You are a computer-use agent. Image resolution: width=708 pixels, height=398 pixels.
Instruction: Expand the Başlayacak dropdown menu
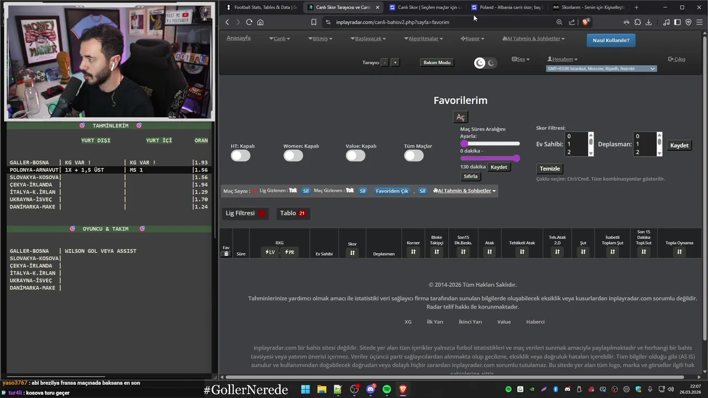[368, 39]
